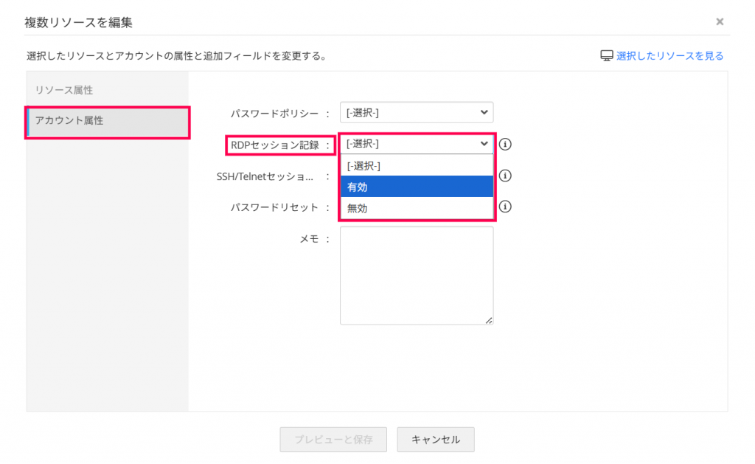Click the パスワードポリシー dropdown chevron arrow
Image resolution: width=755 pixels, height=464 pixels.
(x=484, y=113)
